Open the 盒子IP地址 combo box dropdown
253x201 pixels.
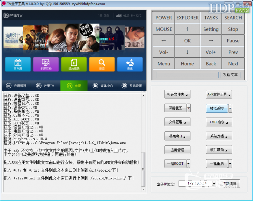coord(214,184)
